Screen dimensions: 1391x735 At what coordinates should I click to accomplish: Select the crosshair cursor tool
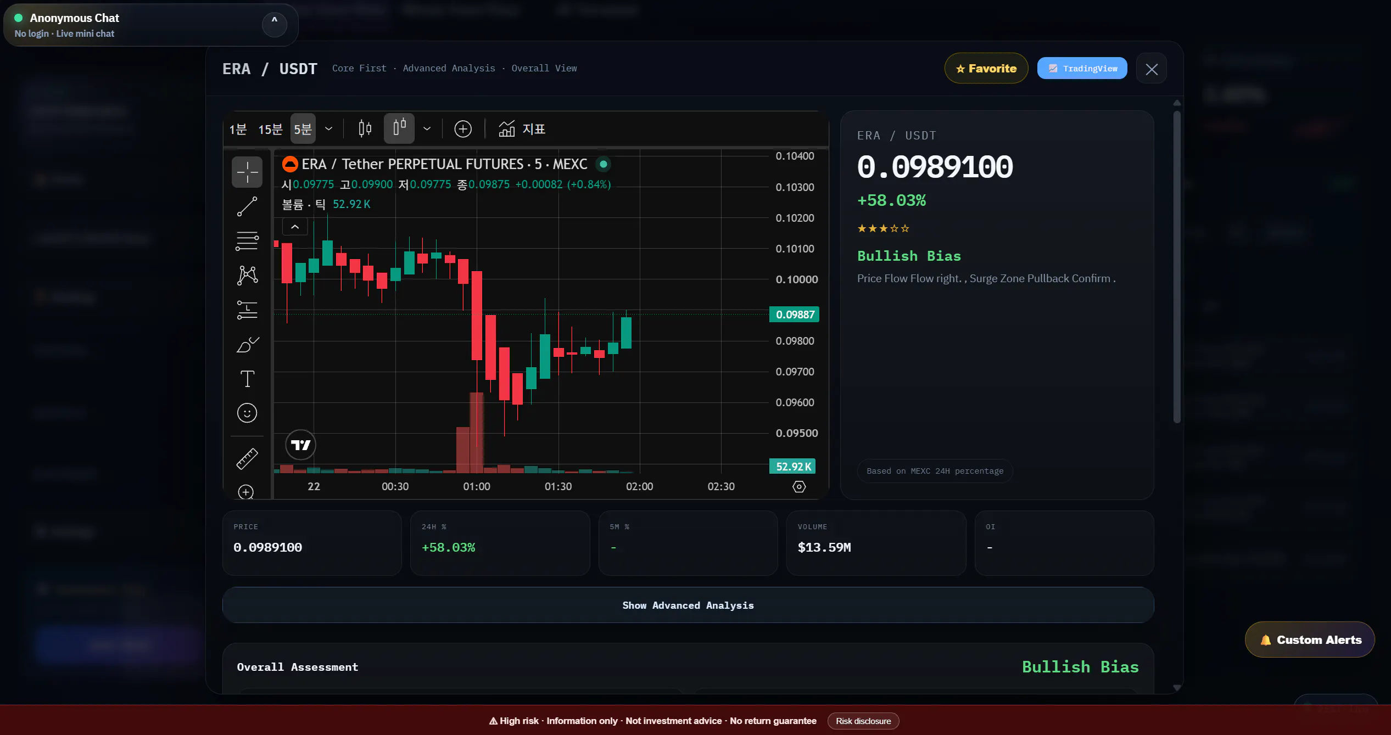(x=247, y=172)
